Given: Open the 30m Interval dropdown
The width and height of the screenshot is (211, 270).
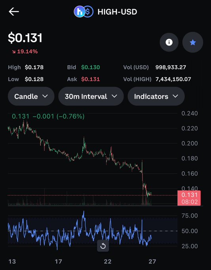Looking at the screenshot, I should [91, 96].
